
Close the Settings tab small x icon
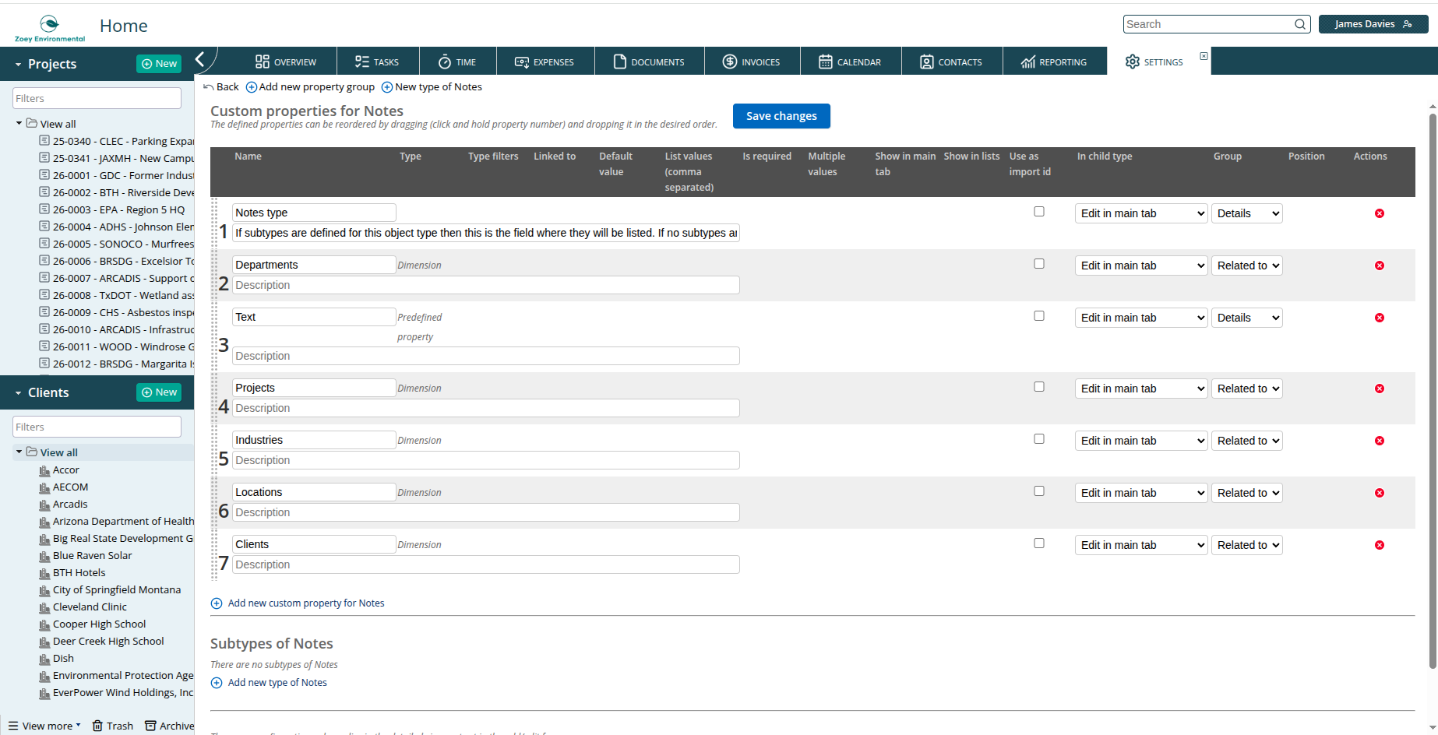(1204, 56)
